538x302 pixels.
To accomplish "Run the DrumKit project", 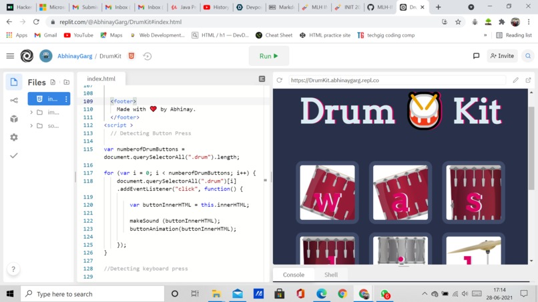I will 268,56.
